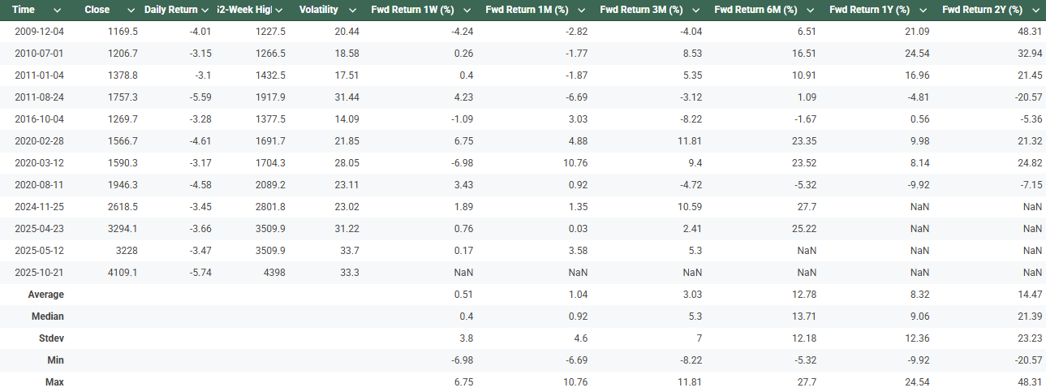Select the 2025-04-23 date cell

[x=39, y=229]
